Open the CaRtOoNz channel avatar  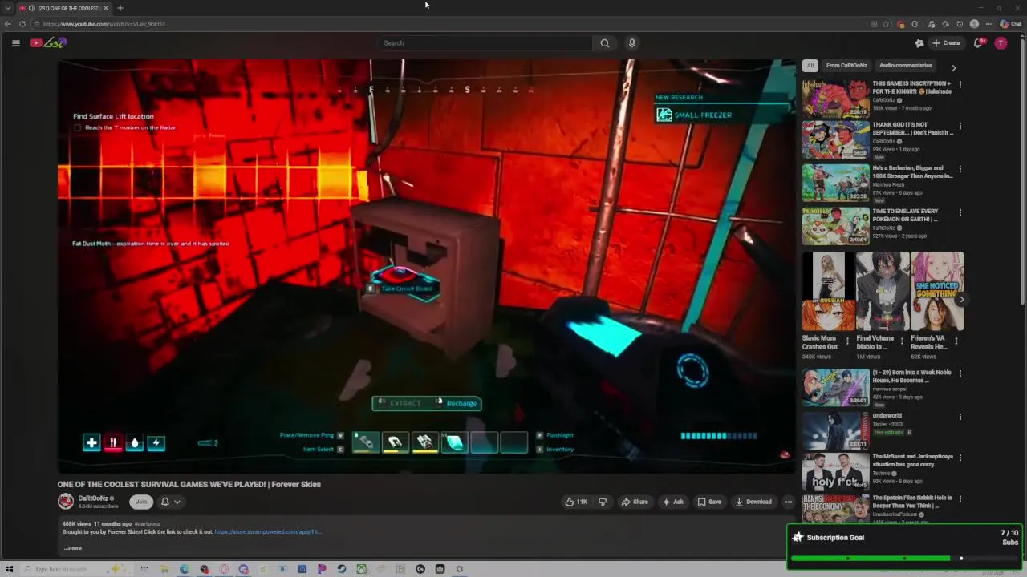[66, 502]
